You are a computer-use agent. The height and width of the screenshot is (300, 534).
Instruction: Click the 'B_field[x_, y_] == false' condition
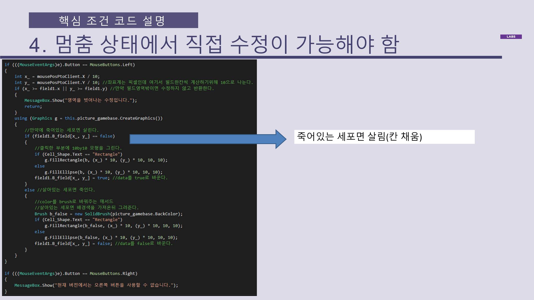[70, 136]
